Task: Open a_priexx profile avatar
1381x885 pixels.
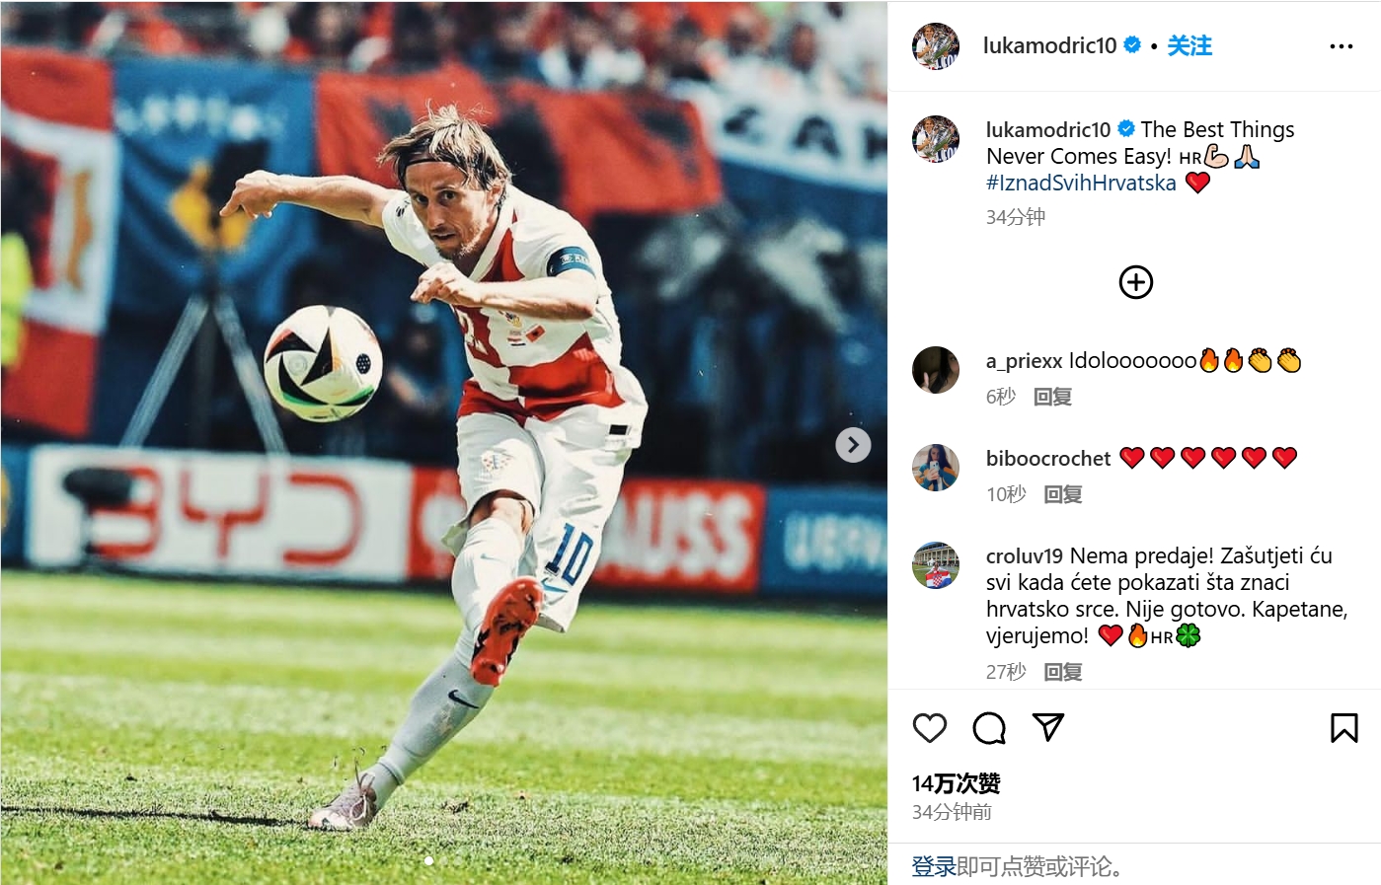Action: tap(936, 370)
